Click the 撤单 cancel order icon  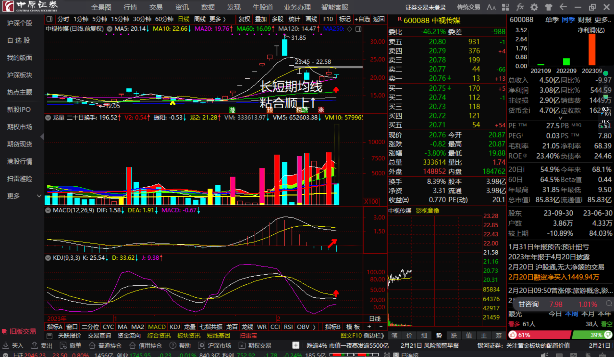pos(63,345)
